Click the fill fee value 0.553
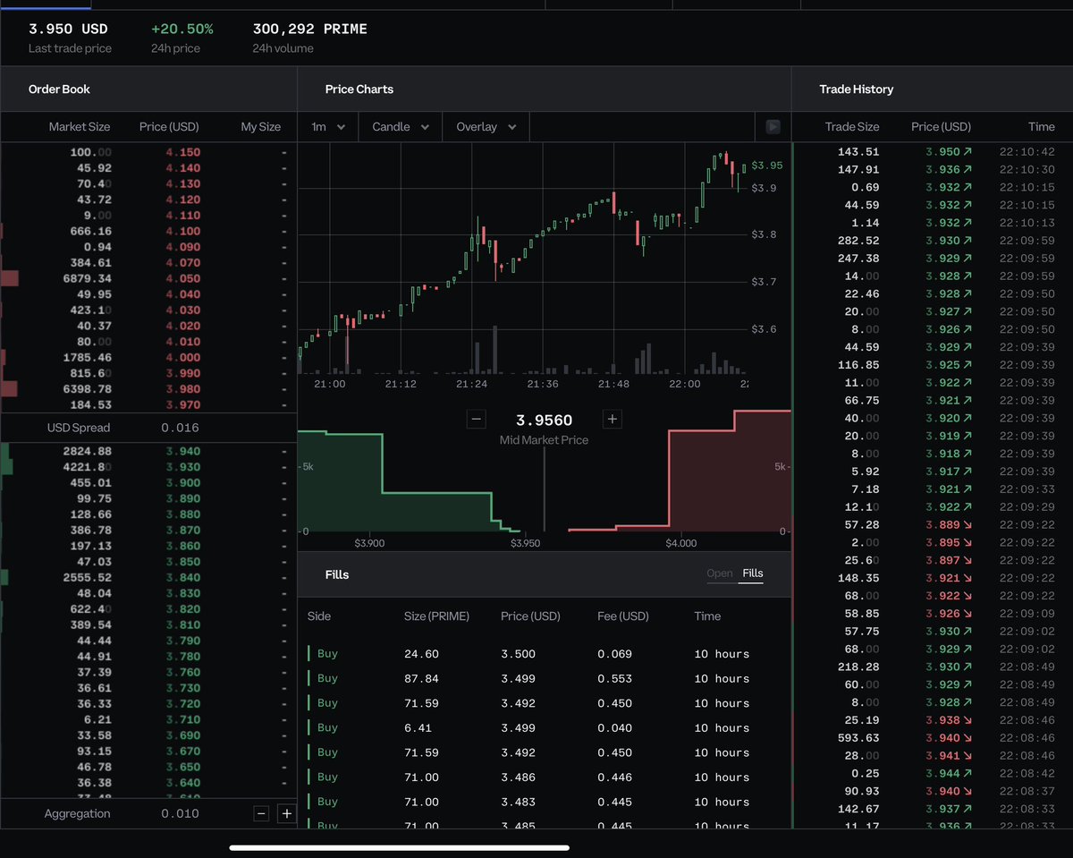Screen dimensions: 1073x858 [613, 678]
